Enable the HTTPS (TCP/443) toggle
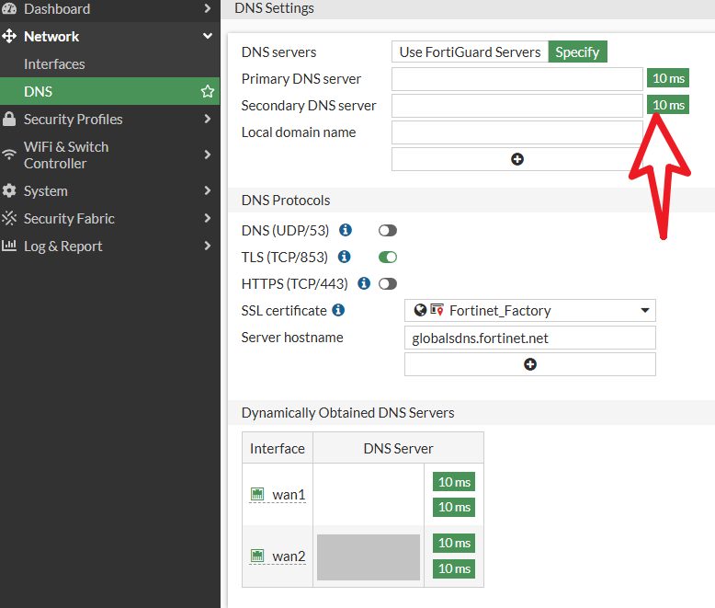The image size is (715, 608). click(387, 284)
